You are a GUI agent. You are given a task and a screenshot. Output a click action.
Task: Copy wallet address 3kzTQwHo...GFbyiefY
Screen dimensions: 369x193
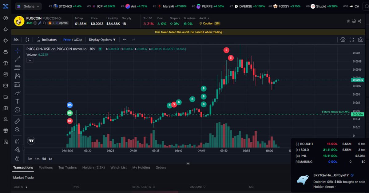(352, 175)
